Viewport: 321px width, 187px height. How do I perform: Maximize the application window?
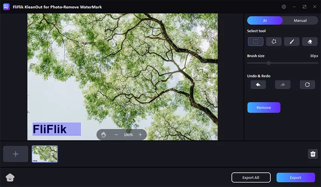click(x=304, y=7)
